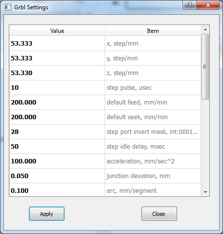Image resolution: width=223 pixels, height=234 pixels.
Task: Close the Grbl Settings dialog via X
Action: pyautogui.click(x=208, y=5)
